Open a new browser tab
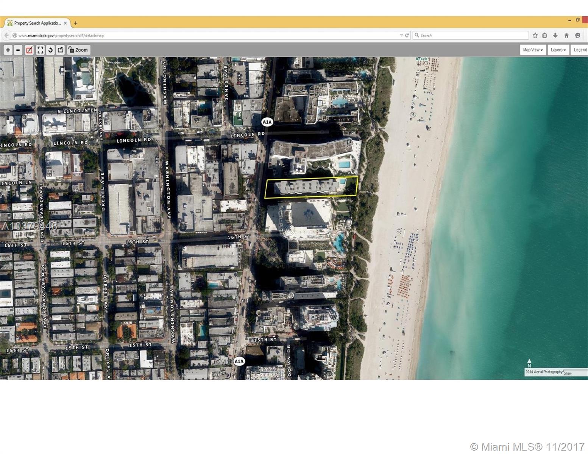The height and width of the screenshot is (454, 588). (x=76, y=23)
